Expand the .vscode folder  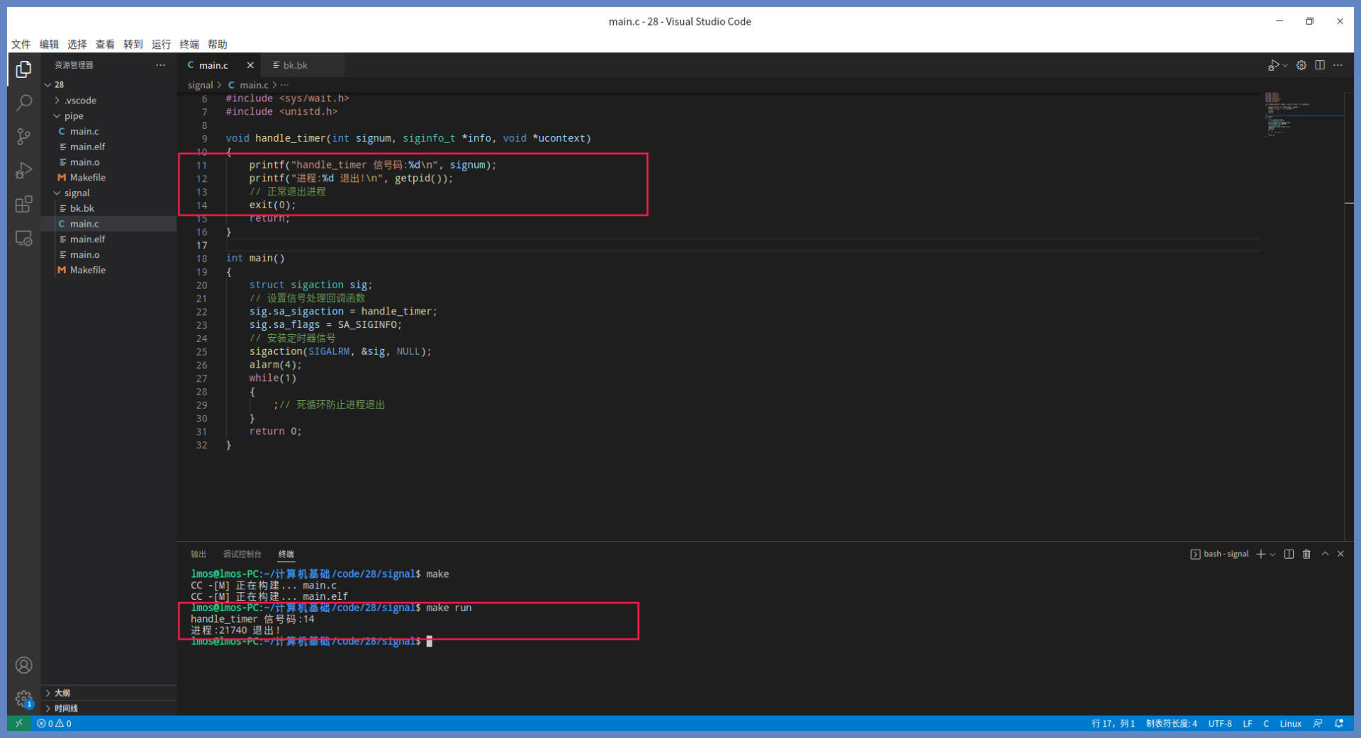coord(80,101)
